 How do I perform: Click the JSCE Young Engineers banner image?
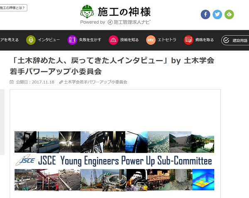point(115,161)
